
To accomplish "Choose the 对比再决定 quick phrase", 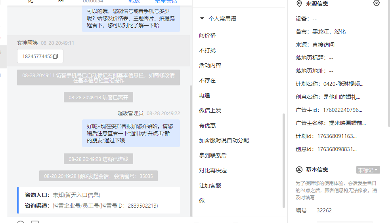I will tap(213, 170).
